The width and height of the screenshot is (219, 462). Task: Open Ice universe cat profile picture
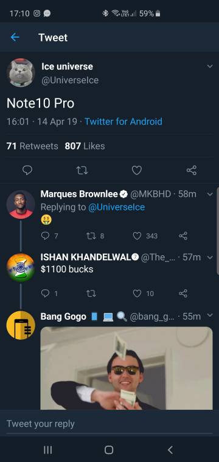click(x=21, y=72)
